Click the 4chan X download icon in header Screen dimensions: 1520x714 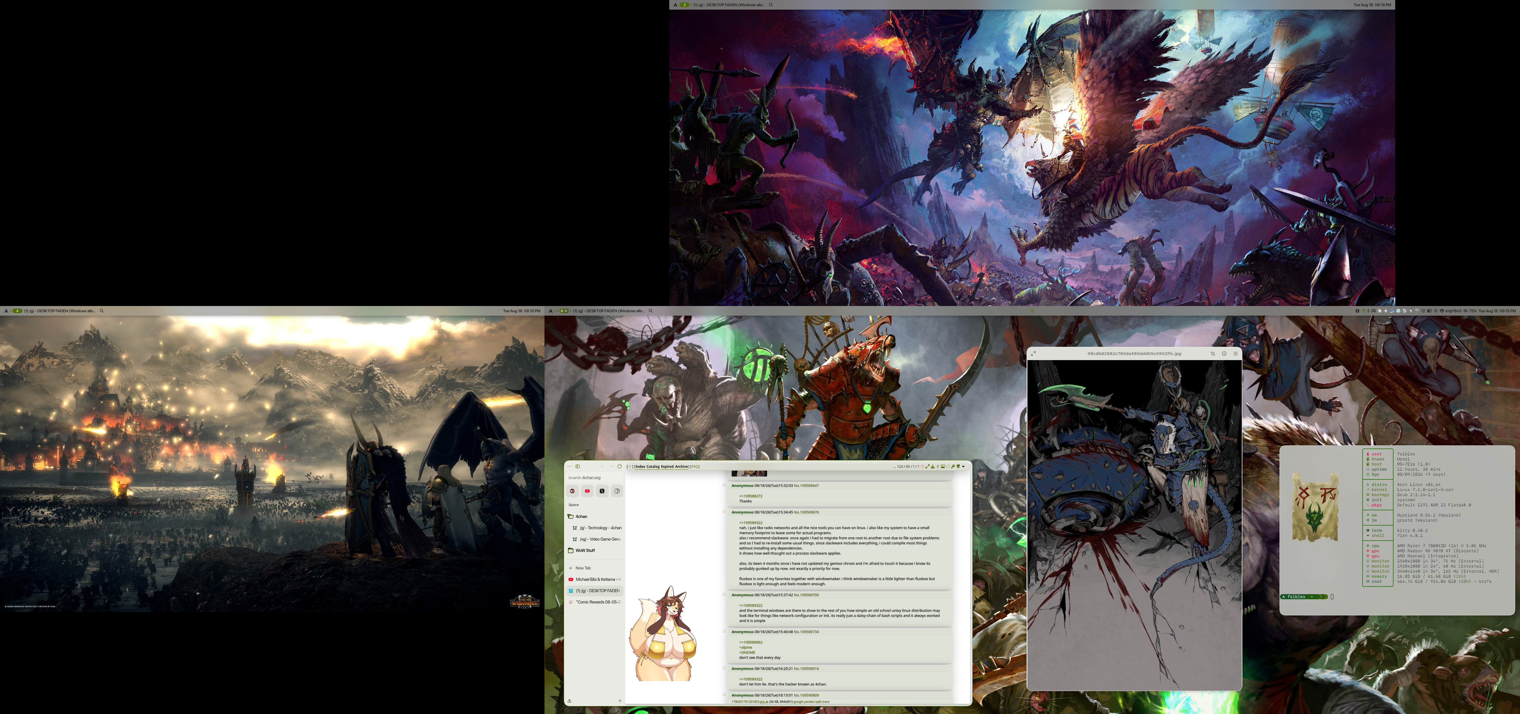[932, 466]
